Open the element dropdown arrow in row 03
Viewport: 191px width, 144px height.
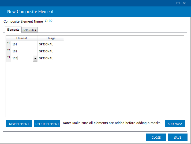(x=35, y=59)
